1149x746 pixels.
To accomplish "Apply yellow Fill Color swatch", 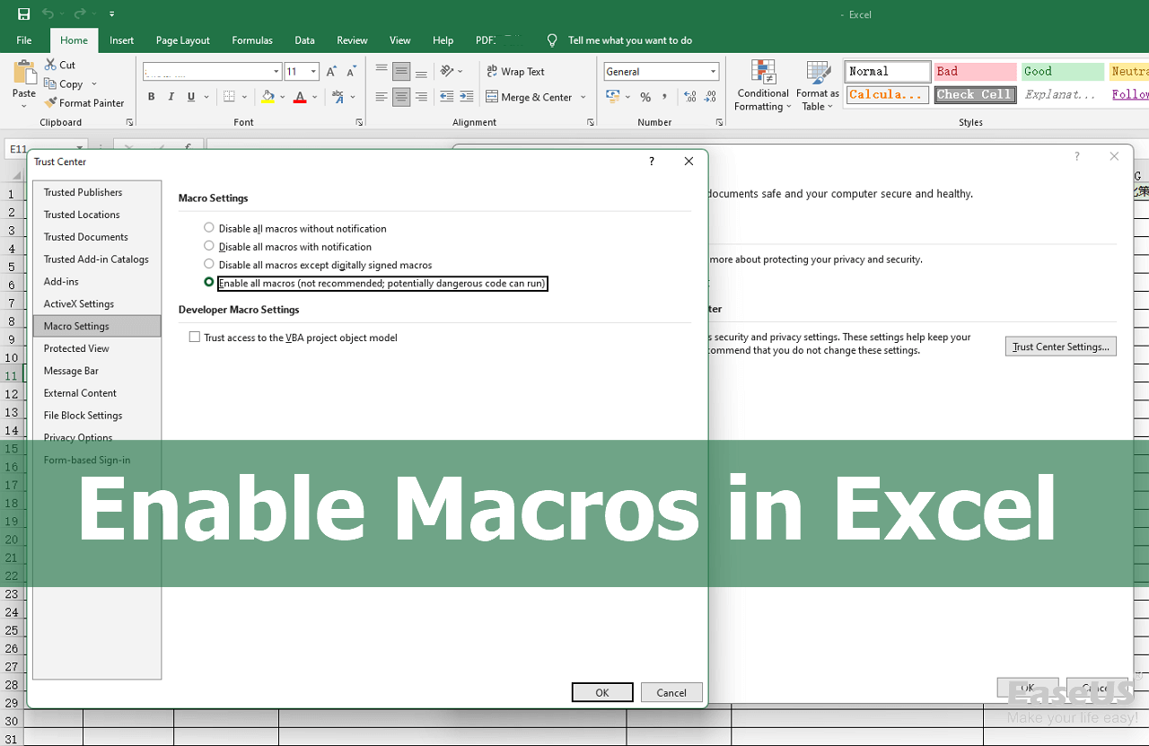I will [268, 97].
